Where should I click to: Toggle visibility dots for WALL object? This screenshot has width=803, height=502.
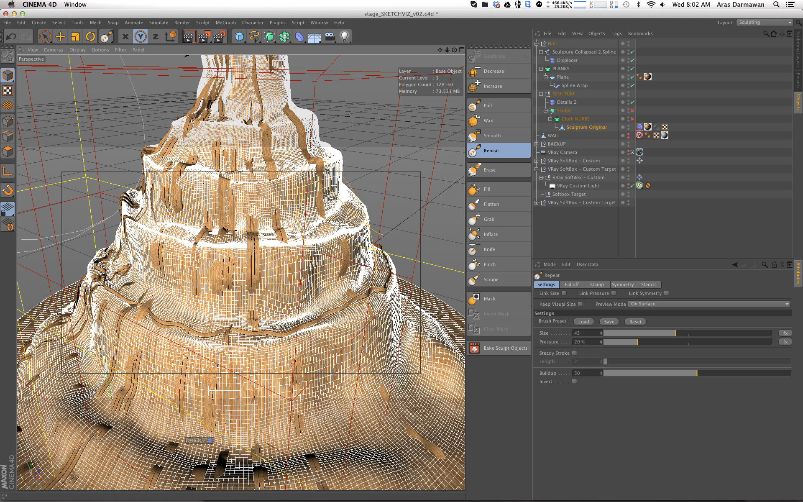(x=628, y=136)
